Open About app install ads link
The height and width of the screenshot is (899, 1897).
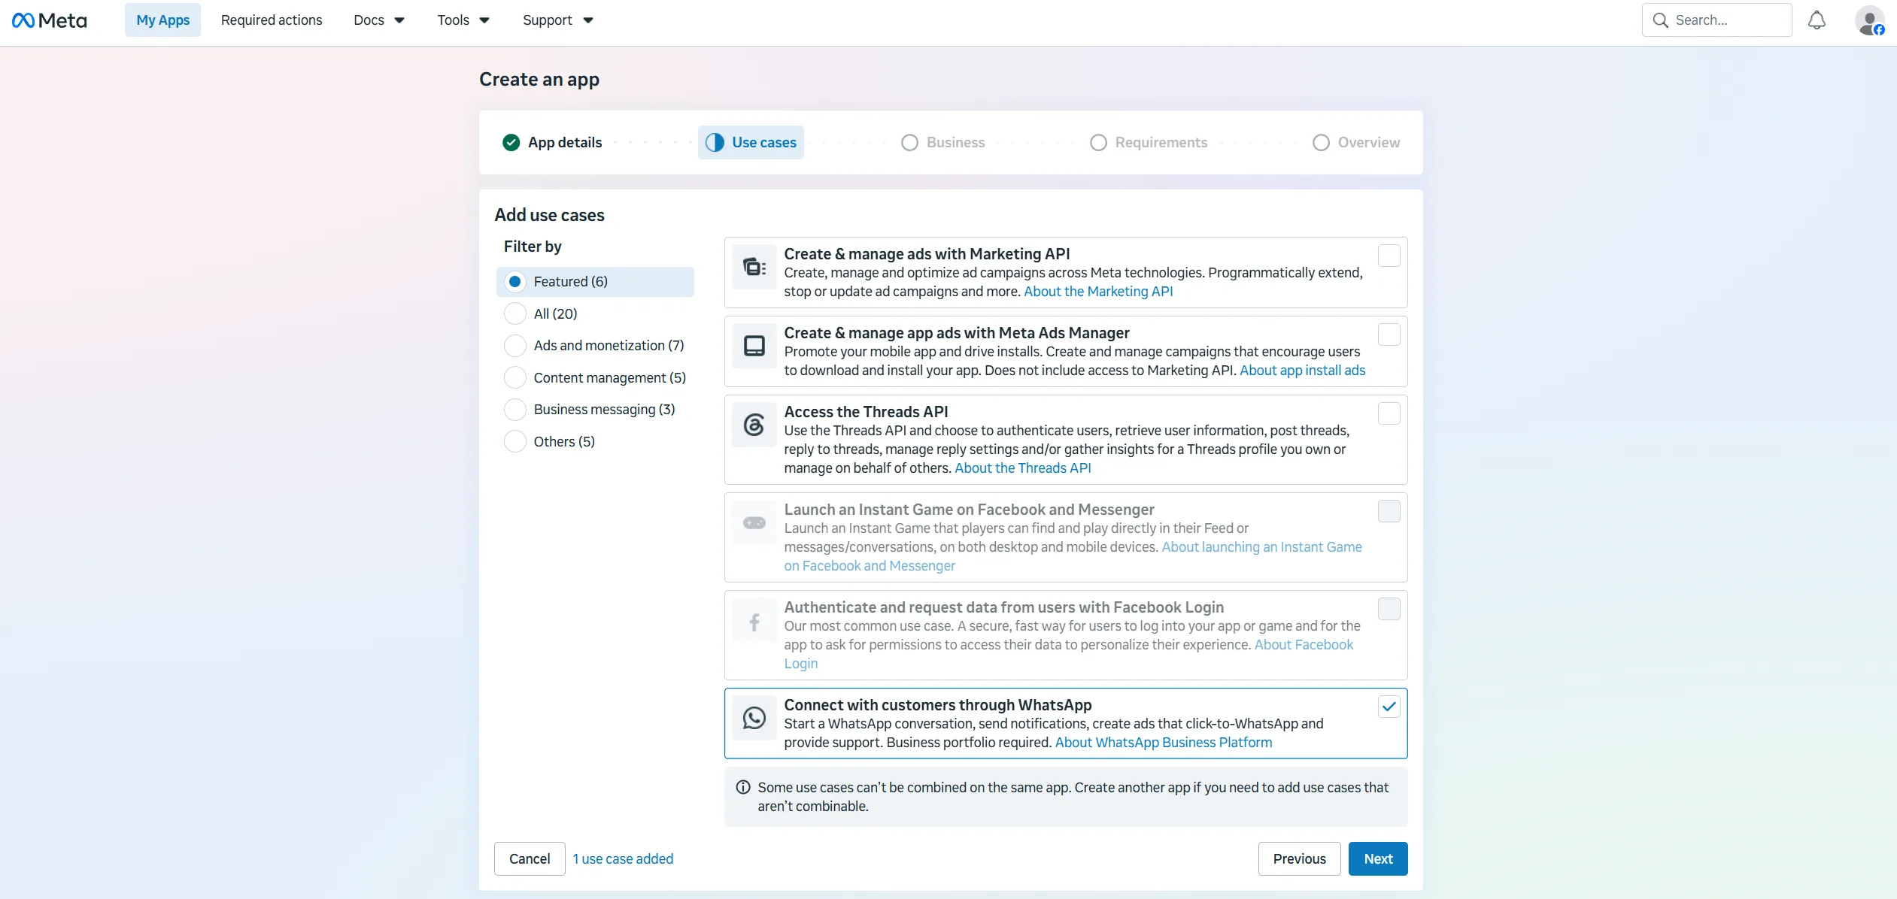[1302, 371]
